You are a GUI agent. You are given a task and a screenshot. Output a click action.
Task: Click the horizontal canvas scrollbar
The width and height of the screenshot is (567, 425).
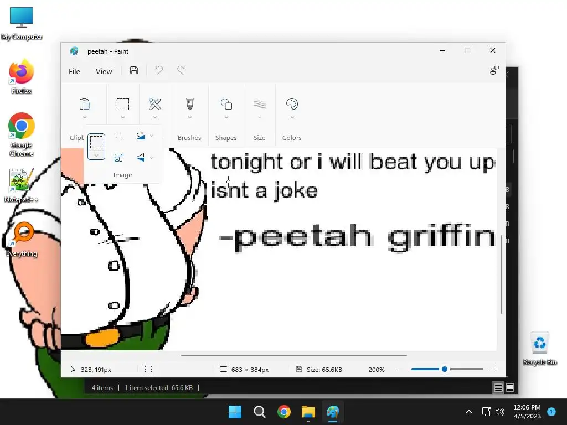click(x=293, y=355)
